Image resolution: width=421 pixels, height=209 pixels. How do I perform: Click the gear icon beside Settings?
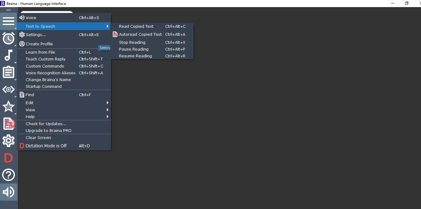tap(22, 35)
